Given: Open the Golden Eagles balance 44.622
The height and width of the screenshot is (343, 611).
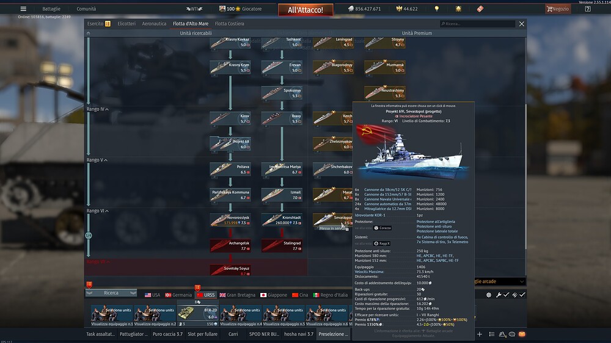Looking at the screenshot, I should (406, 9).
